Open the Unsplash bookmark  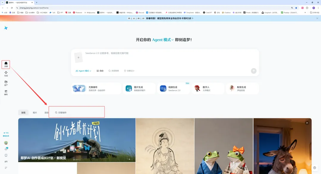pos(270,13)
